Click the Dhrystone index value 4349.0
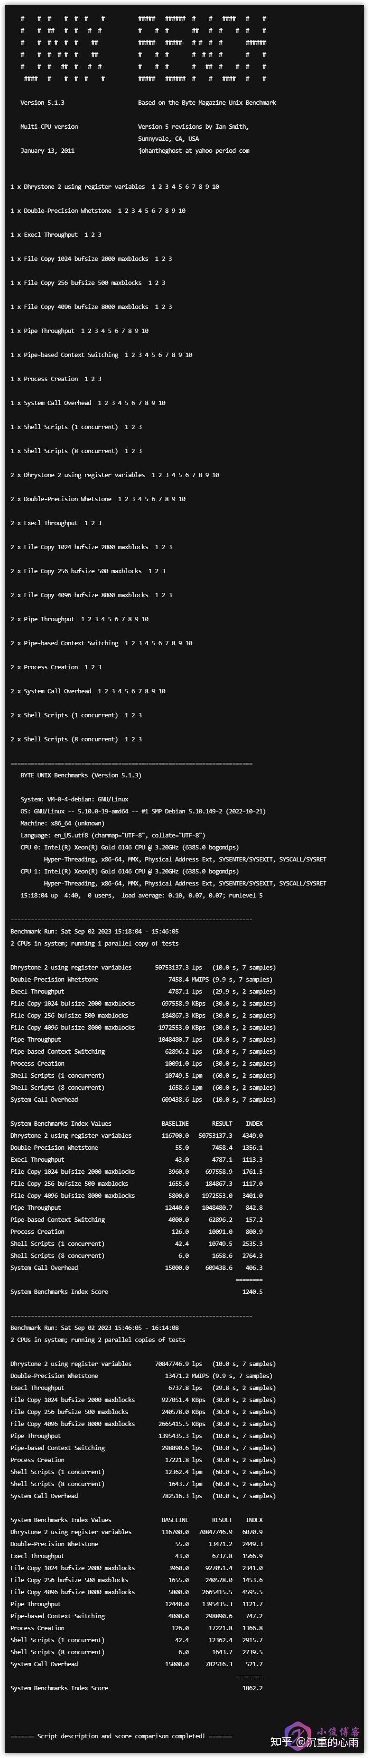 point(252,1136)
